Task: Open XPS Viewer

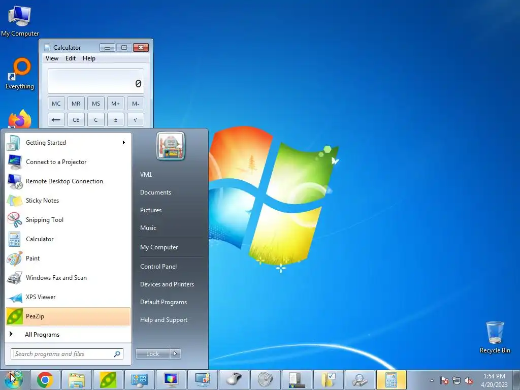Action: (x=68, y=297)
